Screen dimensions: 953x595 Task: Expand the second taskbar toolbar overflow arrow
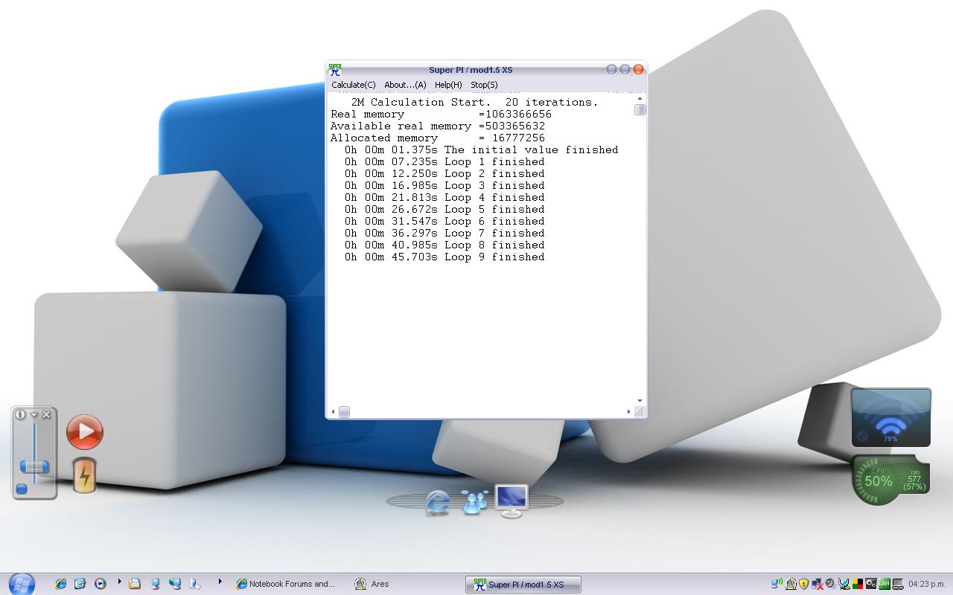point(220,582)
